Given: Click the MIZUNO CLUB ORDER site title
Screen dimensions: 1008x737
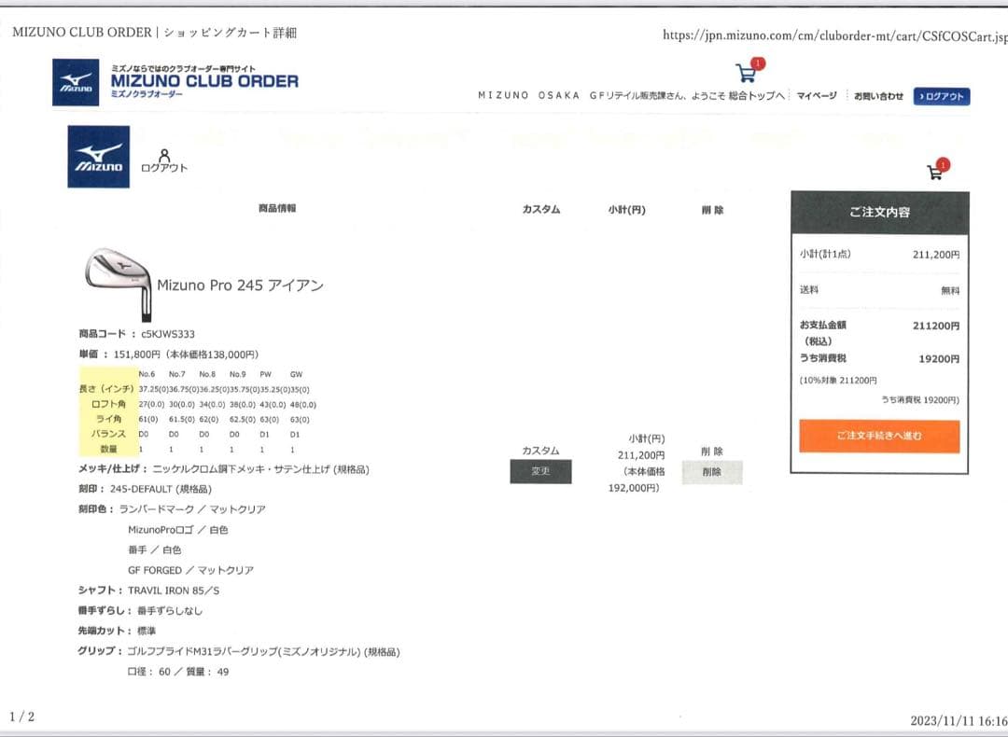Looking at the screenshot, I should (204, 81).
